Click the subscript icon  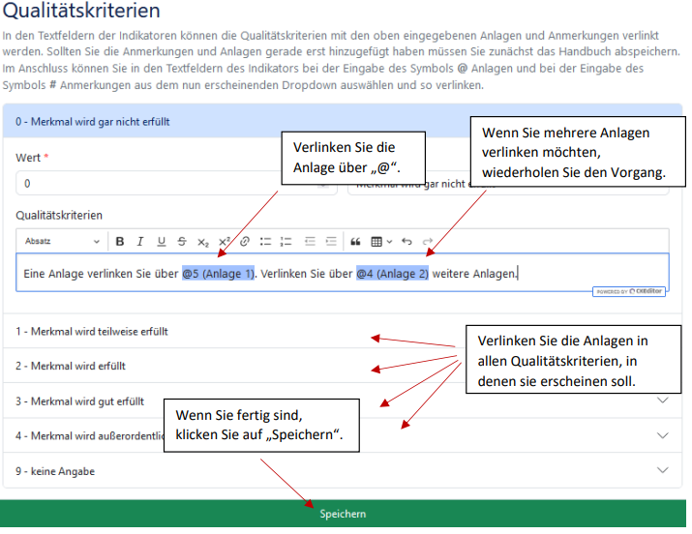[x=202, y=242]
